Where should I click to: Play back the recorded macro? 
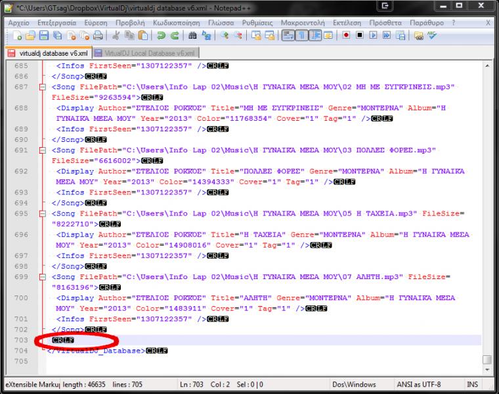pyautogui.click(x=373, y=35)
